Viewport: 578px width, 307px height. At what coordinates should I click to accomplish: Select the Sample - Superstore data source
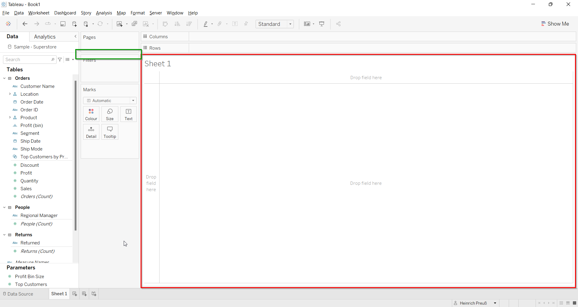(35, 47)
